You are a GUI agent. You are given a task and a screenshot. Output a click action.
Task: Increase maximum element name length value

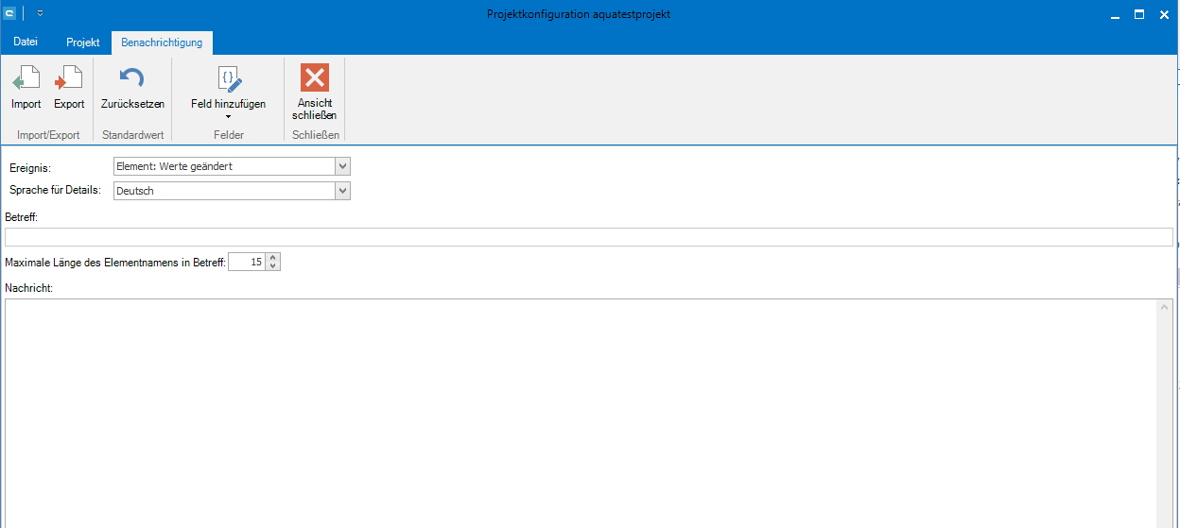pyautogui.click(x=273, y=258)
